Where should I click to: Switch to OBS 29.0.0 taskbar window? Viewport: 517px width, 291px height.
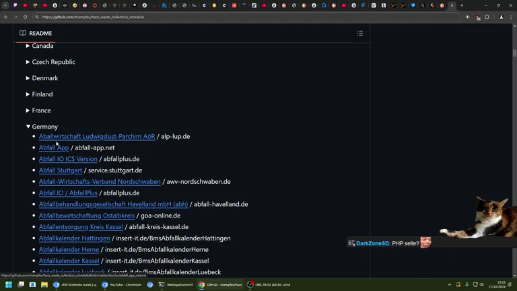point(268,285)
